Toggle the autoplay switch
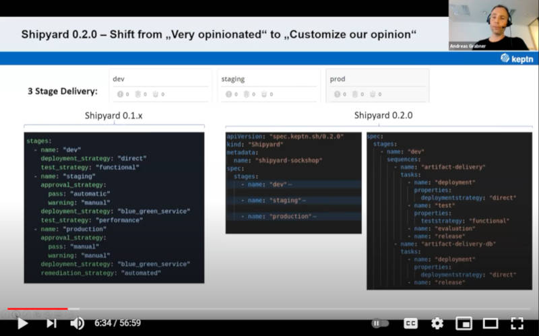The width and height of the screenshot is (539, 336). [380, 323]
